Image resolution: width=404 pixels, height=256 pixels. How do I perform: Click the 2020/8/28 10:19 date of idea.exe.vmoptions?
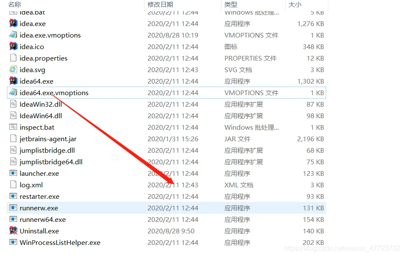[173, 35]
